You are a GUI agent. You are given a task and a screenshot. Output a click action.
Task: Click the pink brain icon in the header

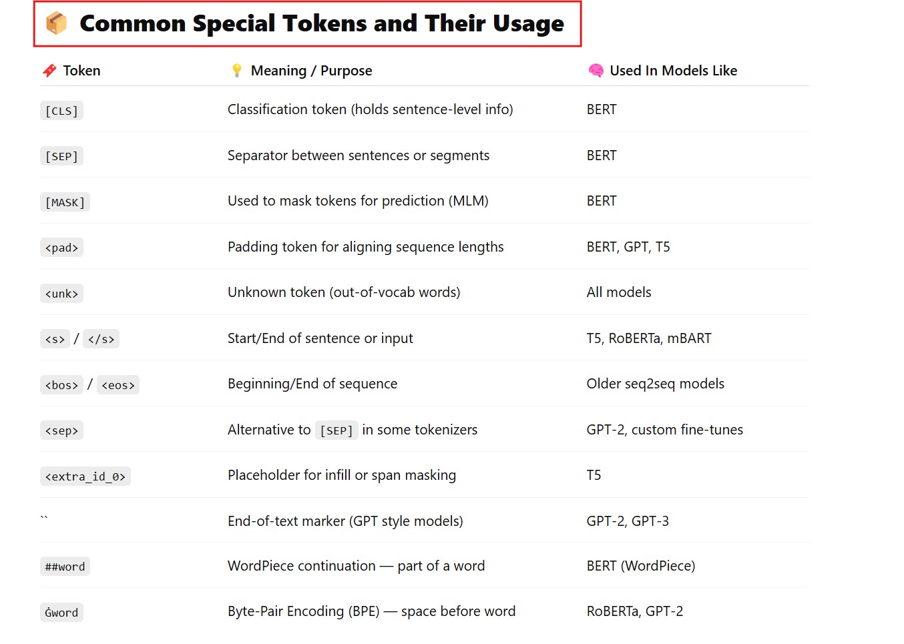pos(596,71)
